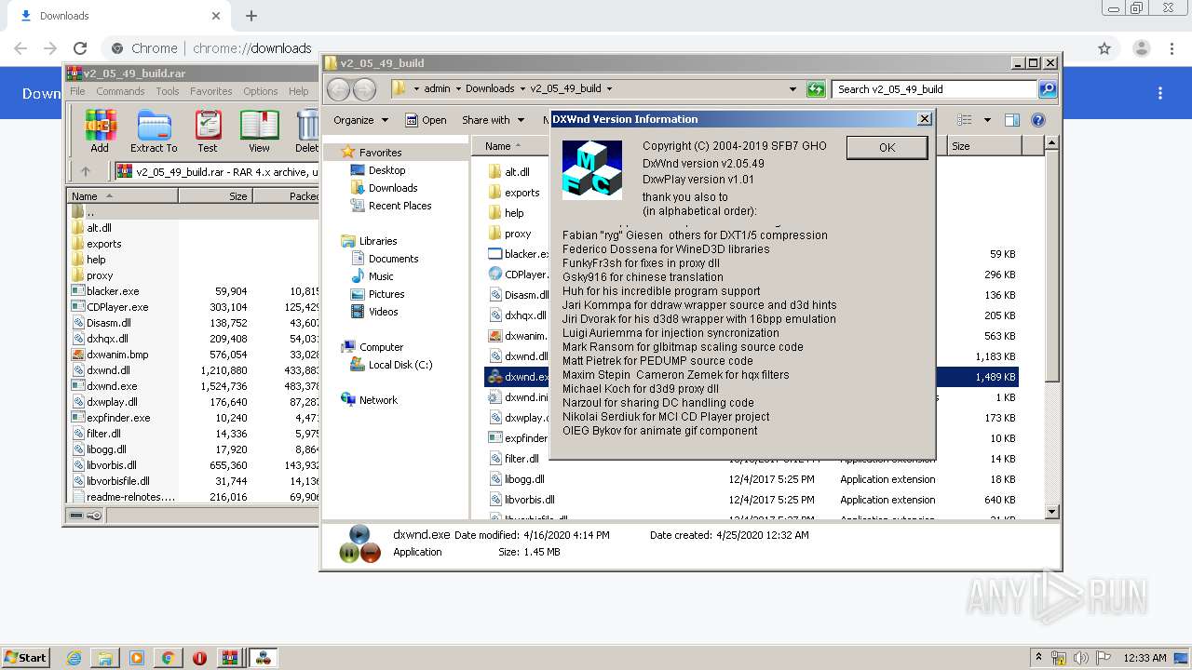Expand the v2_05_49_build breadcrumb arrow
This screenshot has height=670, width=1192.
(609, 89)
